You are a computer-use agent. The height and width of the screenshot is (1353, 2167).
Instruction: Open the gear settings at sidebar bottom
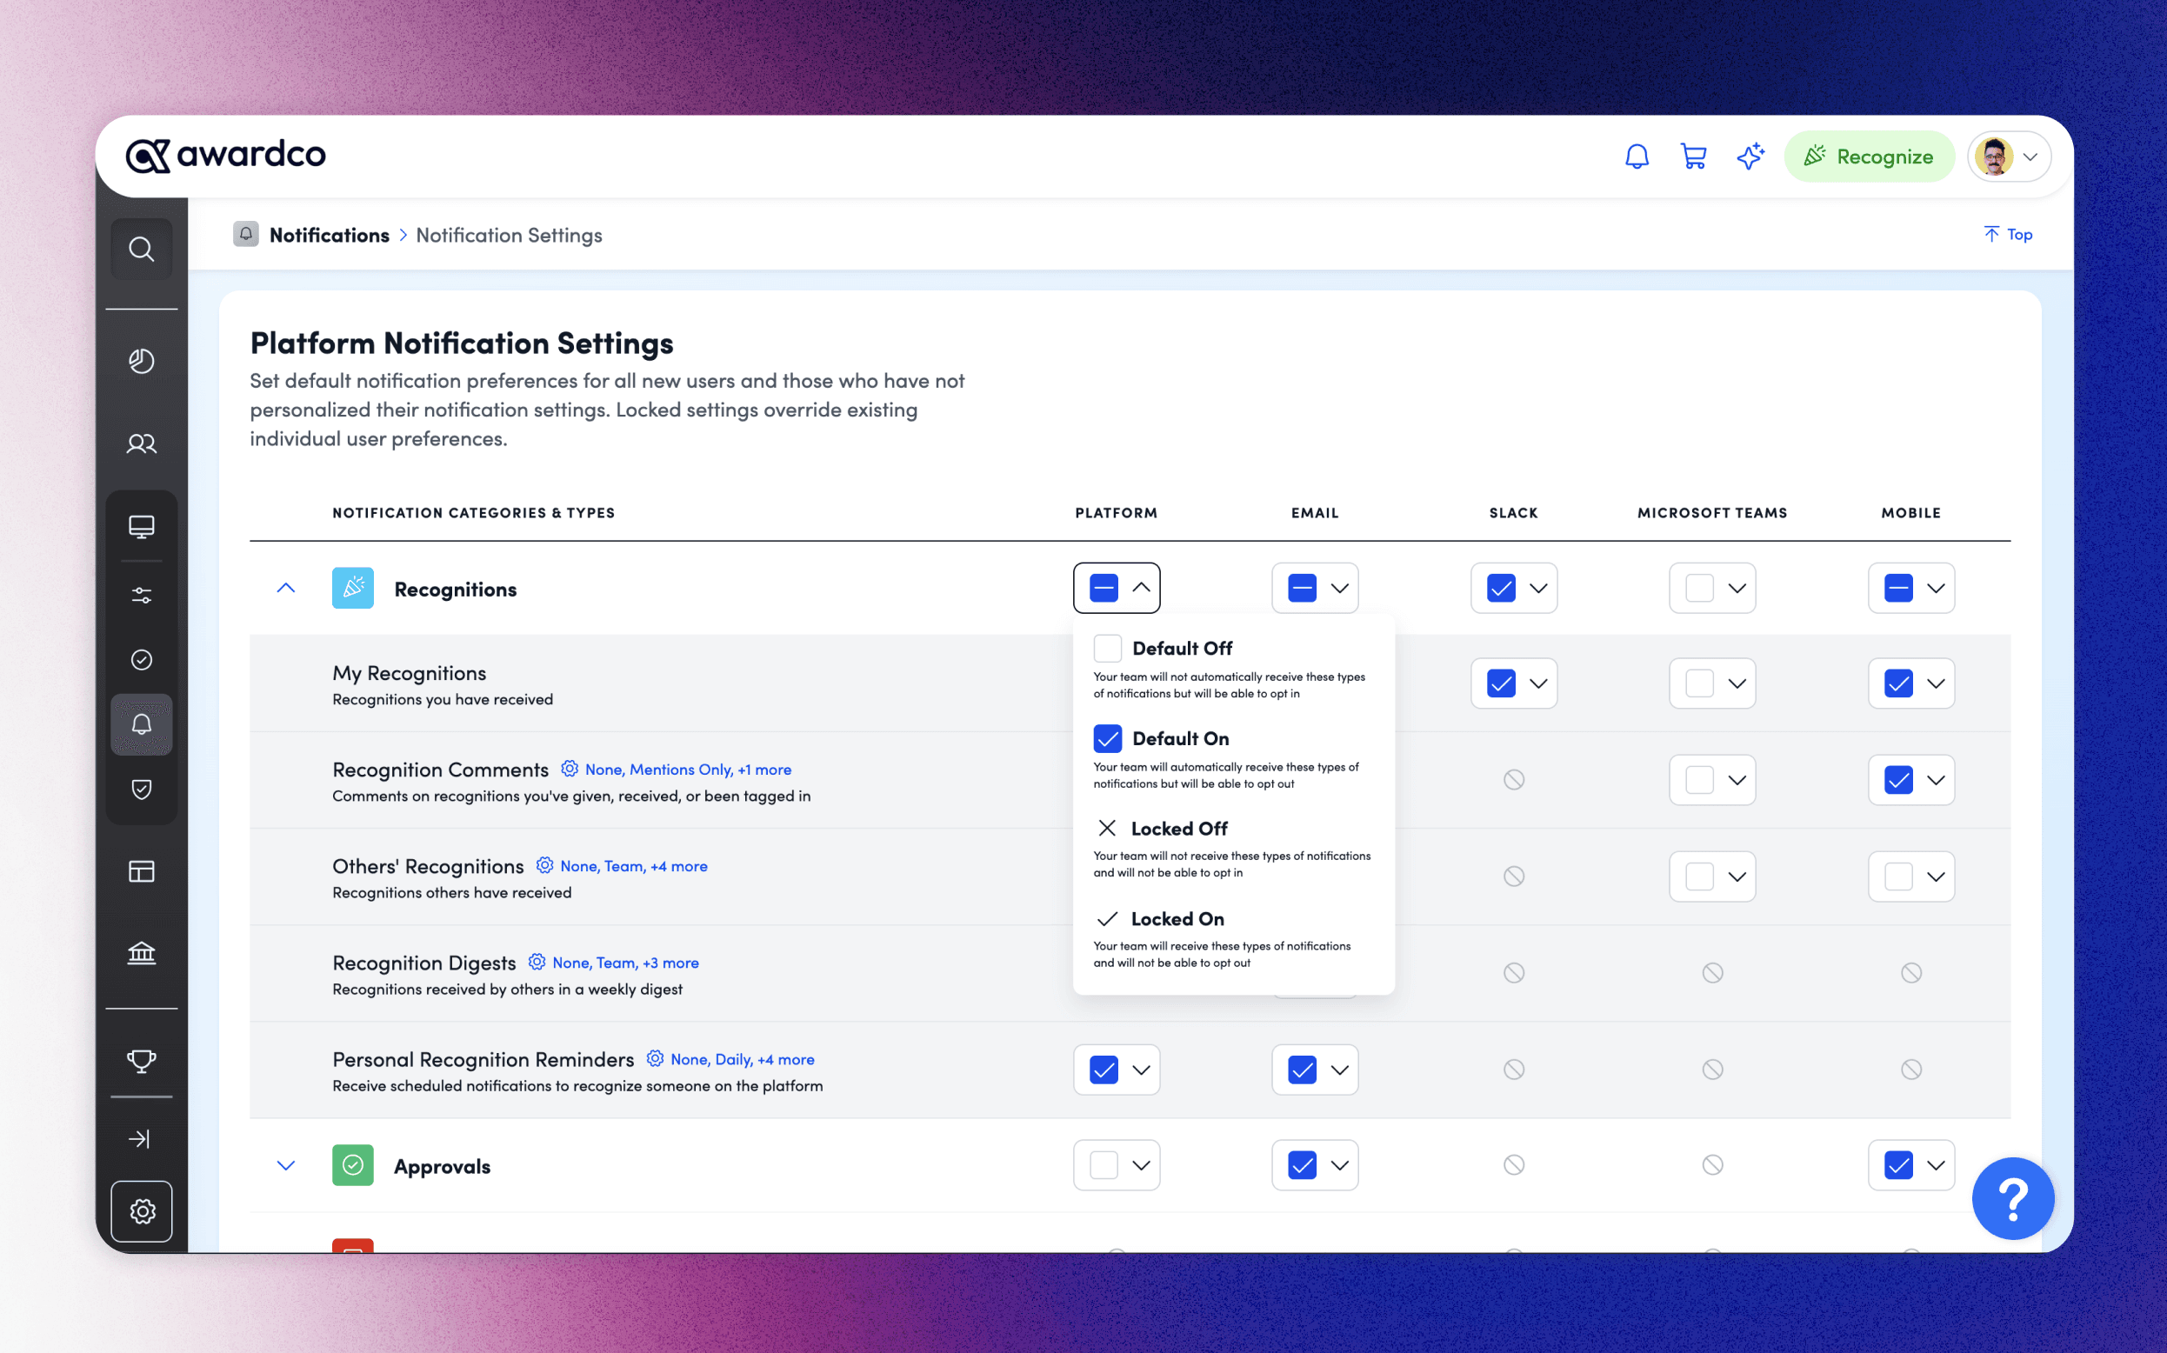(142, 1211)
